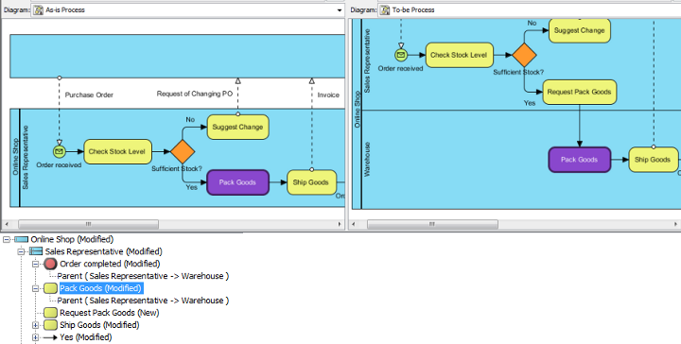Image resolution: width=681 pixels, height=344 pixels.
Task: Select Ship Goods task in As-is diagram
Action: 311,182
